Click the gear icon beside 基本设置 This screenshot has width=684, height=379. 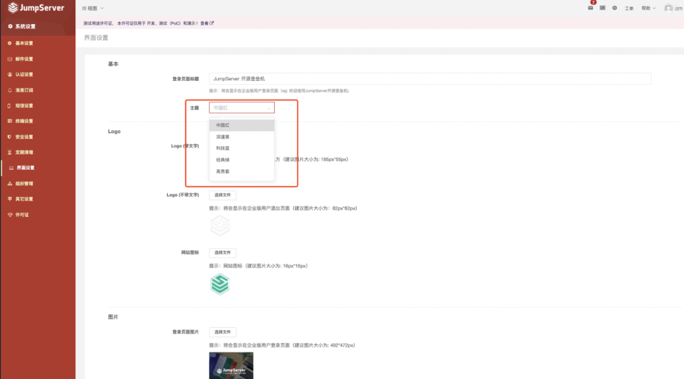(x=9, y=43)
